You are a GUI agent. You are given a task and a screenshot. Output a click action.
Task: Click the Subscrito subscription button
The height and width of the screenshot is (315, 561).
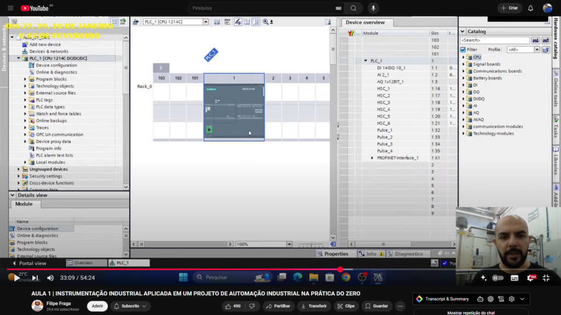[x=130, y=306]
